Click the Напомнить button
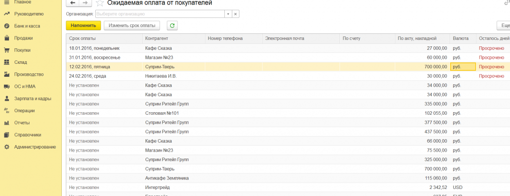510x196 pixels. (84, 25)
